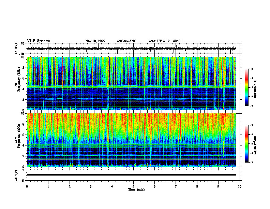The height and width of the screenshot is (209, 270).
Task: Click time-axis tick label "0"
Action: 27,186
